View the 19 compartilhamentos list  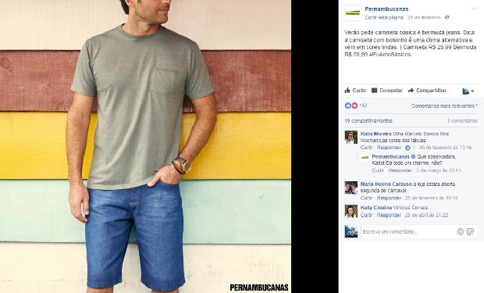(368, 120)
